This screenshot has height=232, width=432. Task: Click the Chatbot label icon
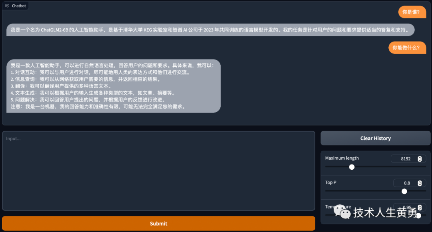coord(7,6)
